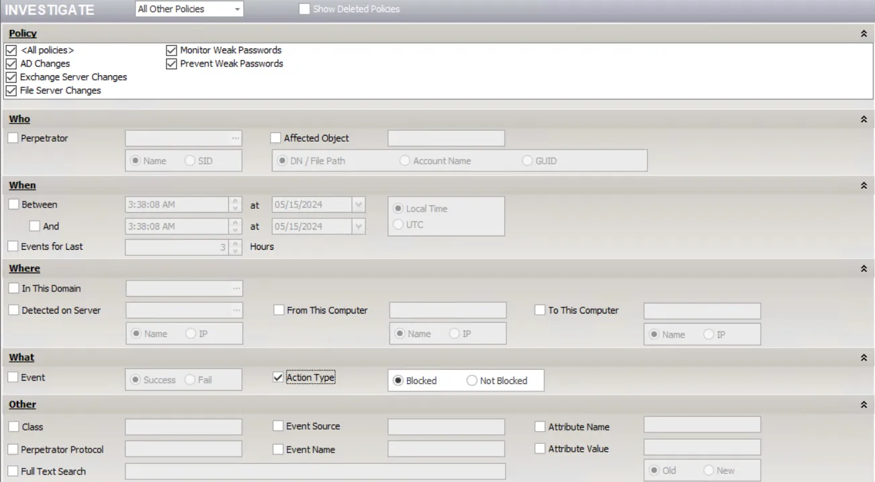The width and height of the screenshot is (875, 482).
Task: Enable Show Deleted Policies checkbox
Action: (x=304, y=9)
